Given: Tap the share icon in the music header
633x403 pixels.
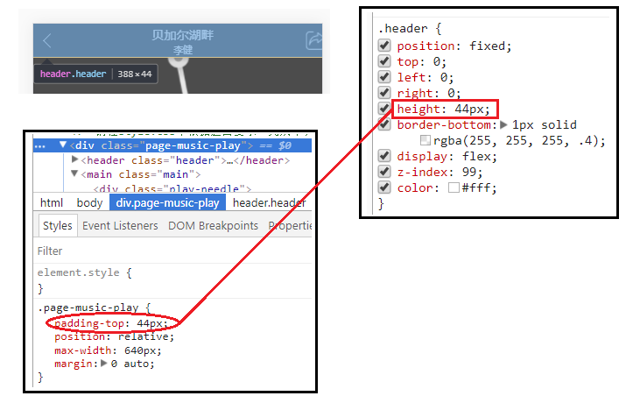Looking at the screenshot, I should tap(314, 40).
